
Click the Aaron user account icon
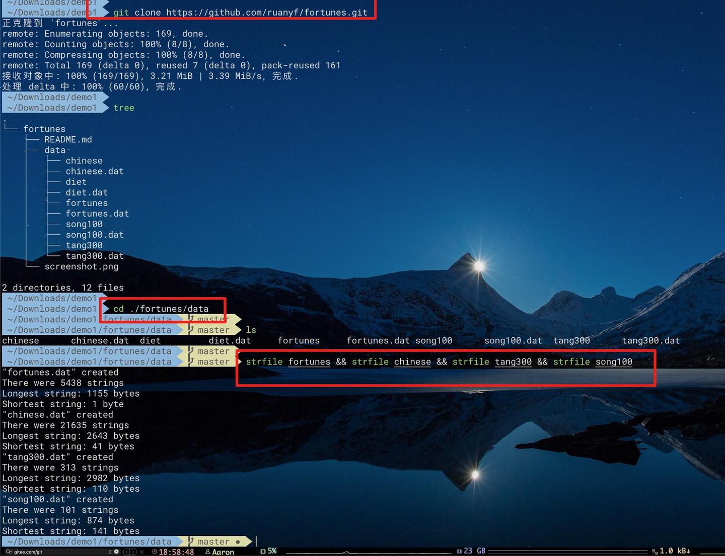pyautogui.click(x=207, y=551)
